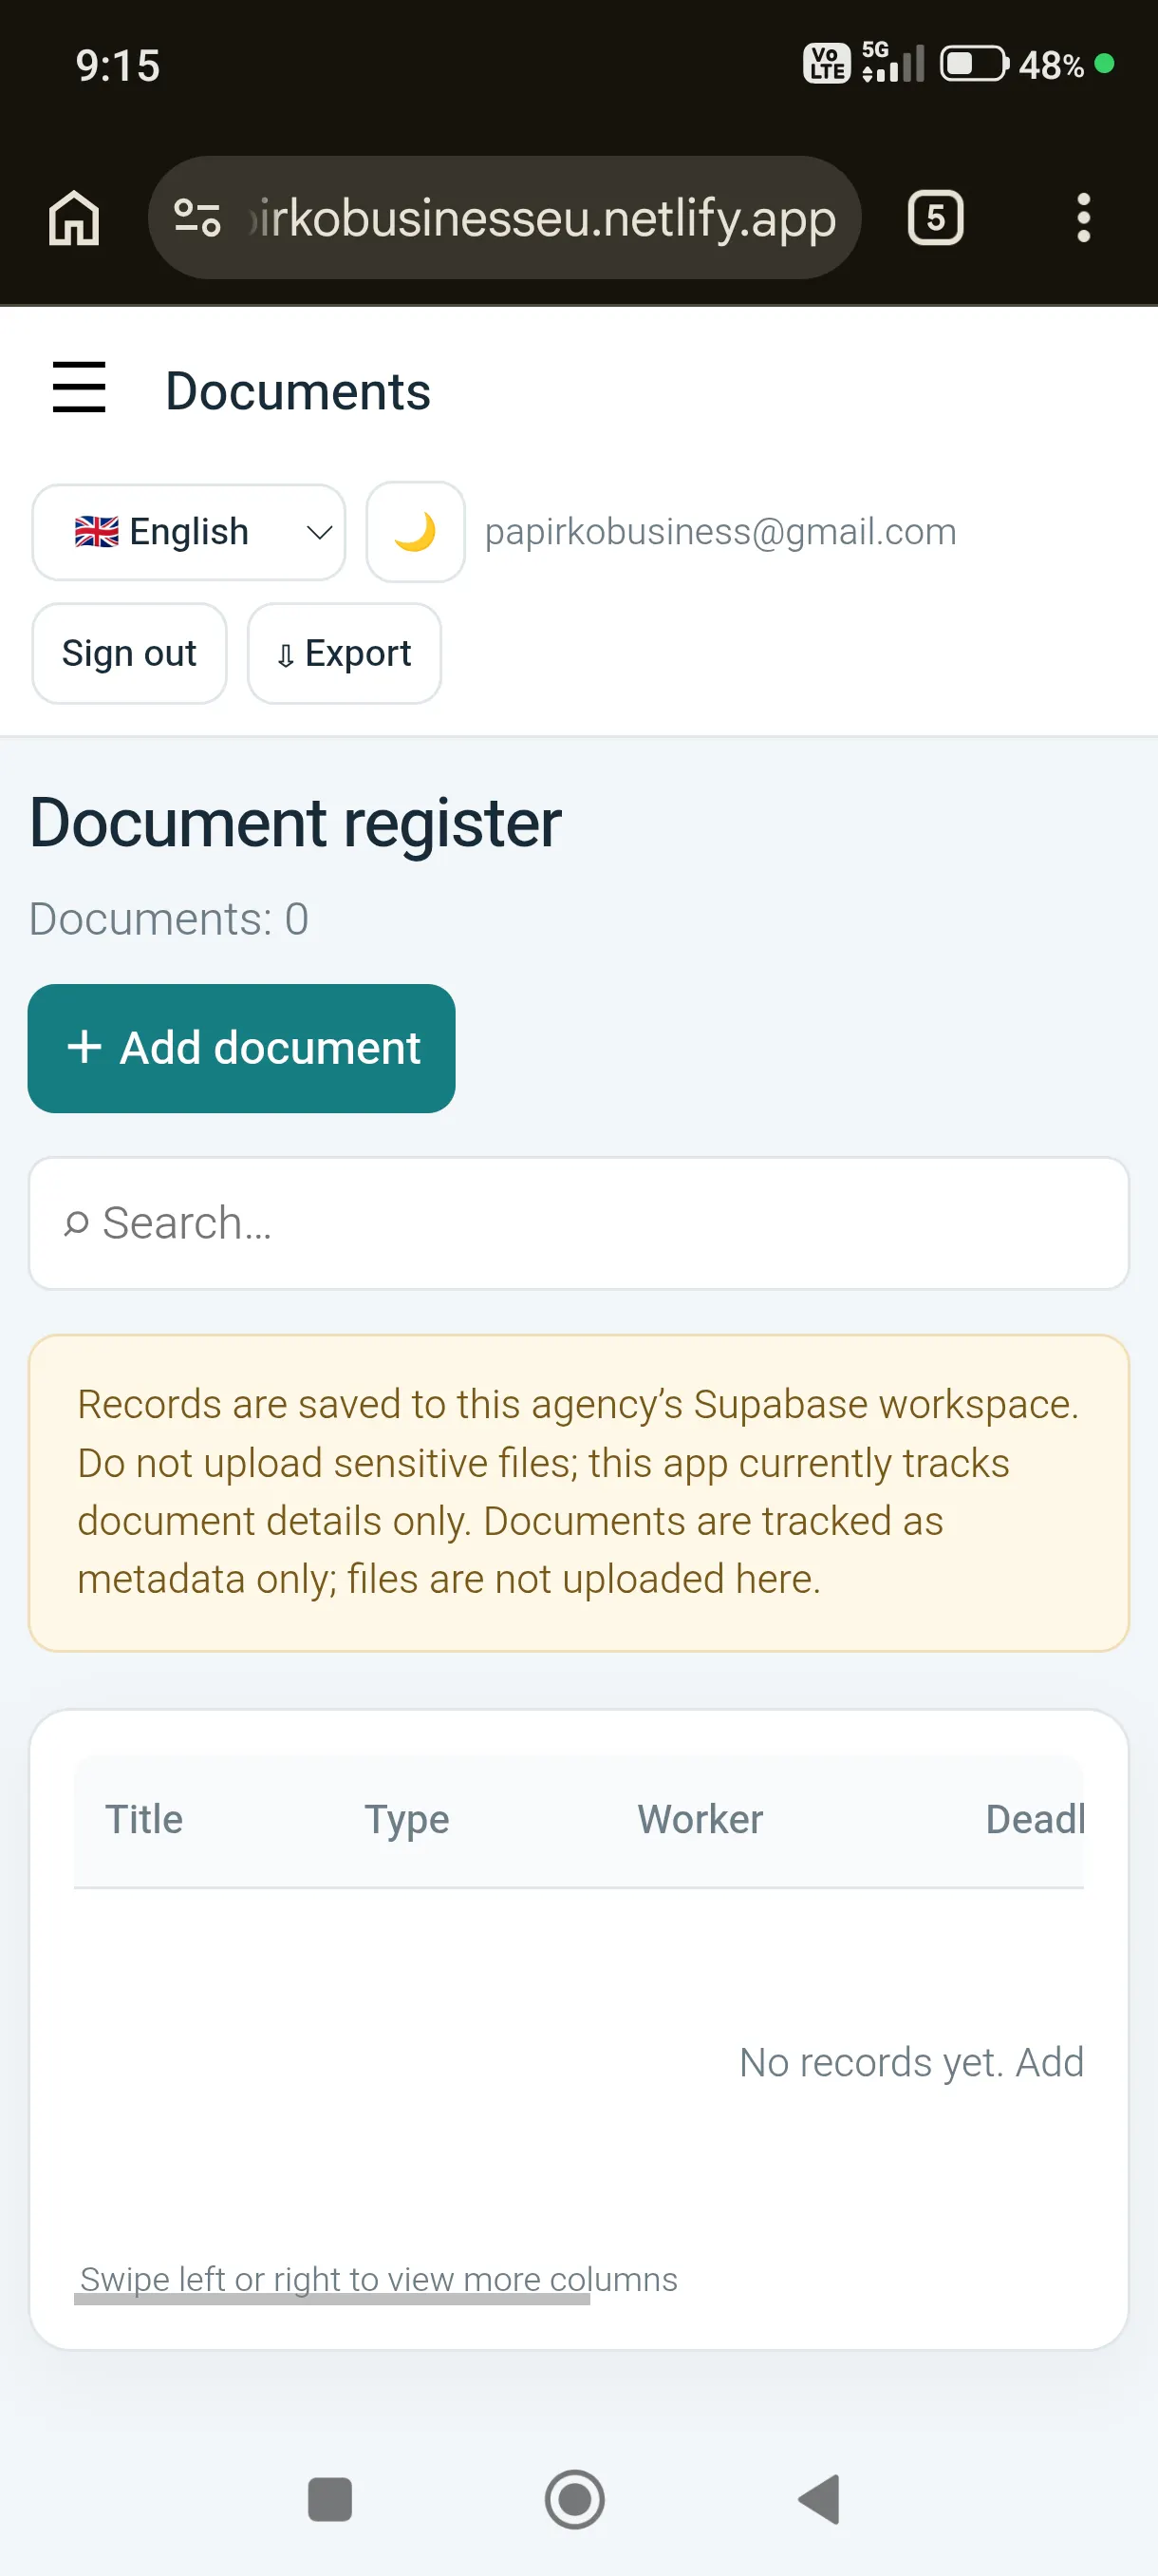Open the browser tab switcher showing 5
The width and height of the screenshot is (1158, 2576).
935,217
